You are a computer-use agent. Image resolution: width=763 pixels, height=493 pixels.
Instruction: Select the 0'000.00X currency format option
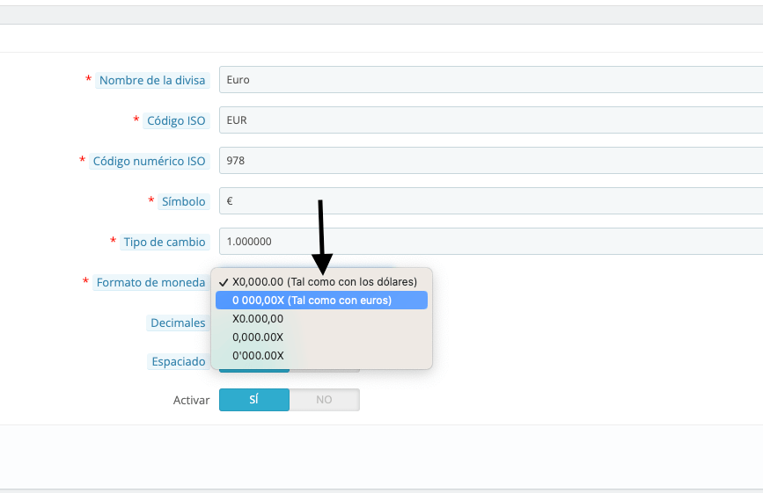pyautogui.click(x=321, y=356)
